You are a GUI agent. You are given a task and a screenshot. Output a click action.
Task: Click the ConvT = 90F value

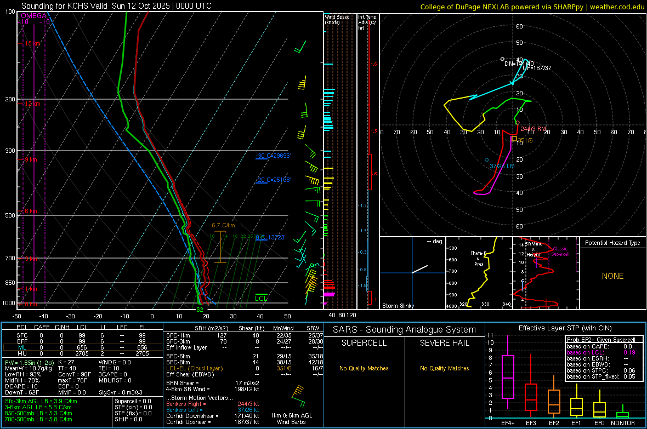click(x=74, y=374)
